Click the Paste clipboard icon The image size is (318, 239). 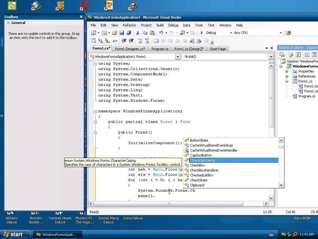click(152, 33)
